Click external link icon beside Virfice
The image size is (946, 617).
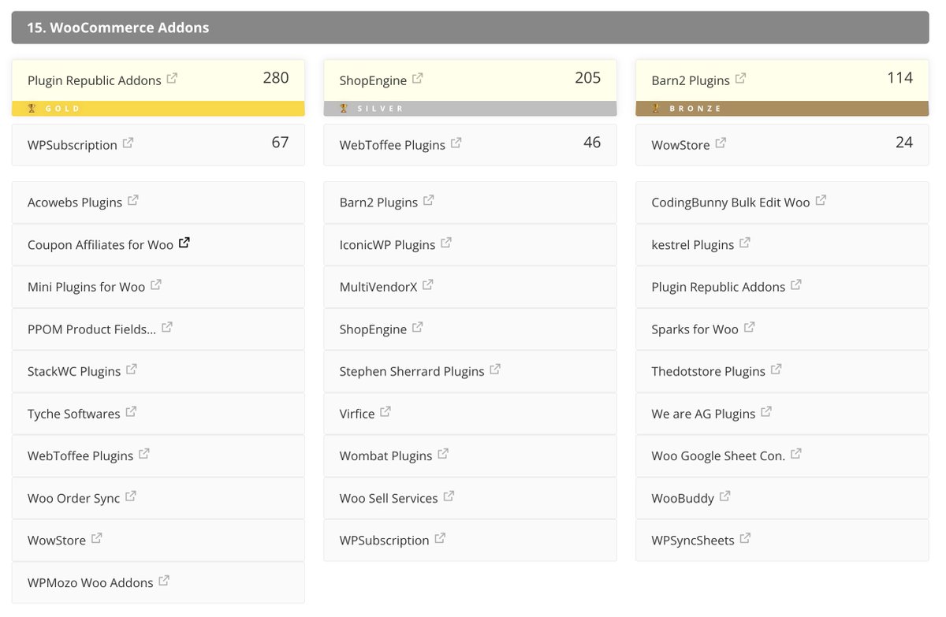tap(385, 412)
